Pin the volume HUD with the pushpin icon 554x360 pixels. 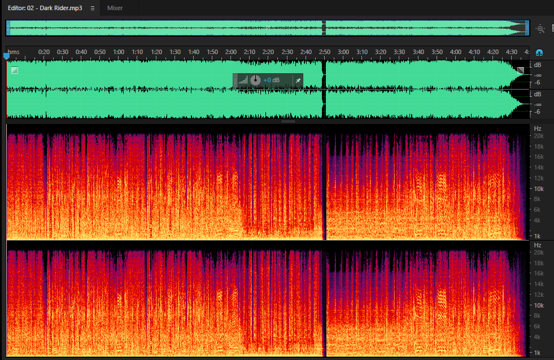point(298,81)
